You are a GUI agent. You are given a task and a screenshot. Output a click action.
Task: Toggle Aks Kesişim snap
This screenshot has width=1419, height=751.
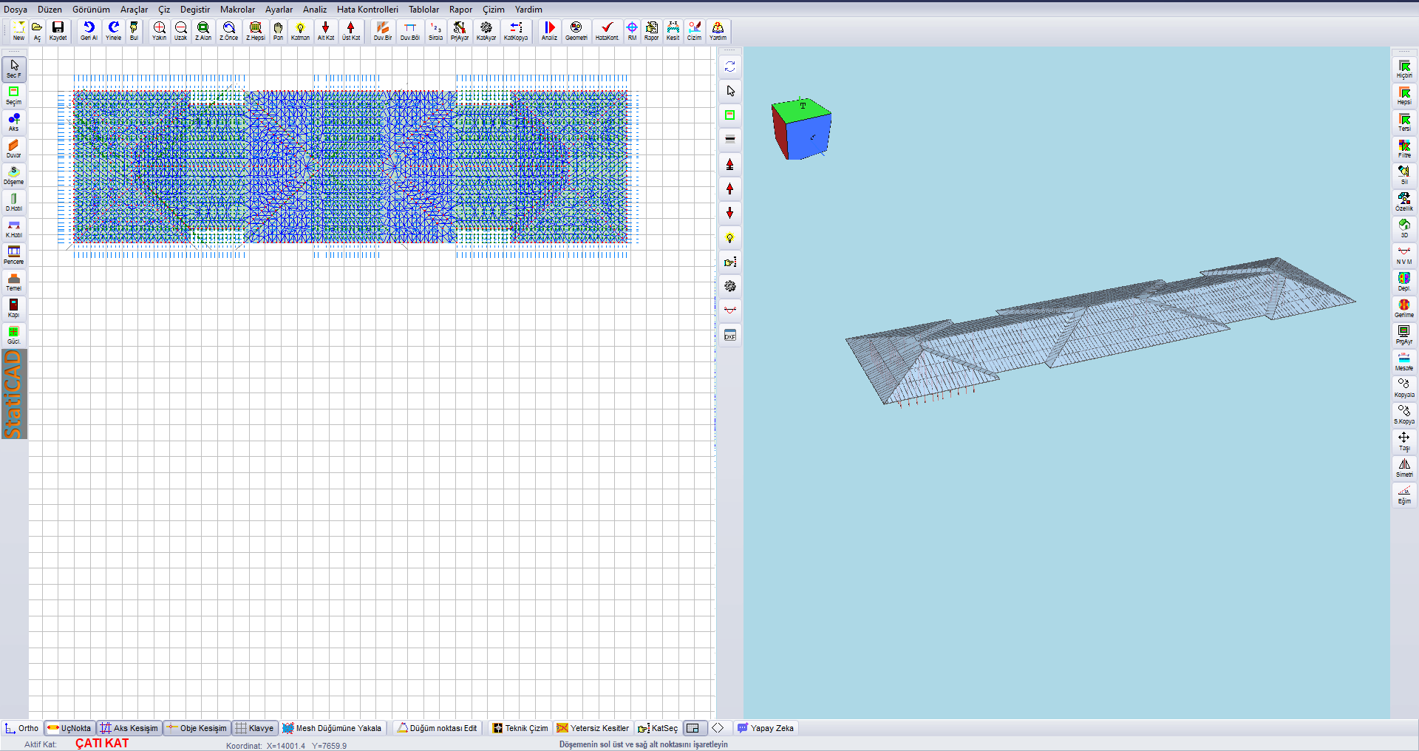tap(129, 728)
